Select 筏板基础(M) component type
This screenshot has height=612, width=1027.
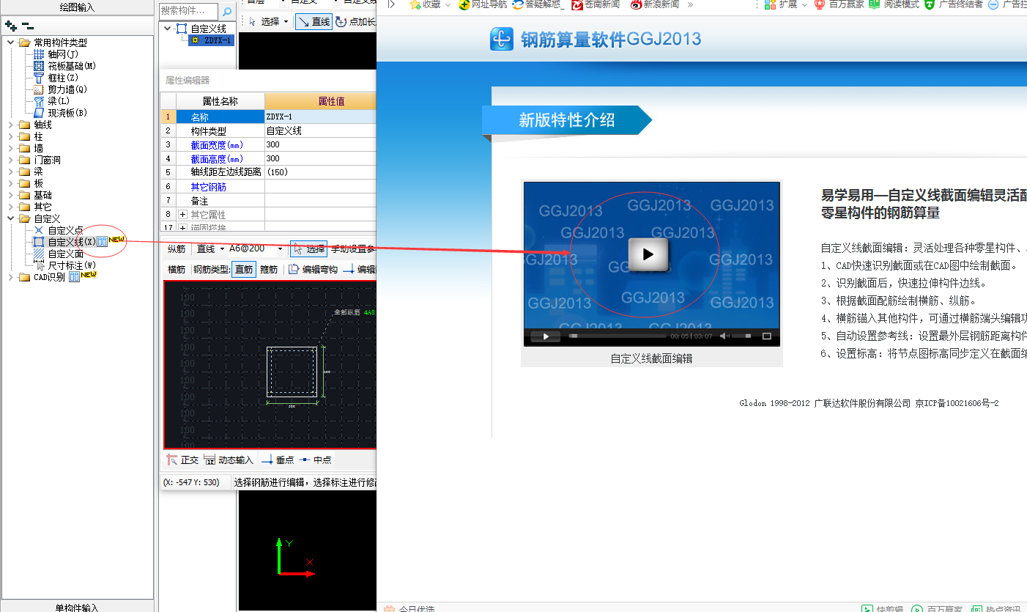(x=72, y=66)
